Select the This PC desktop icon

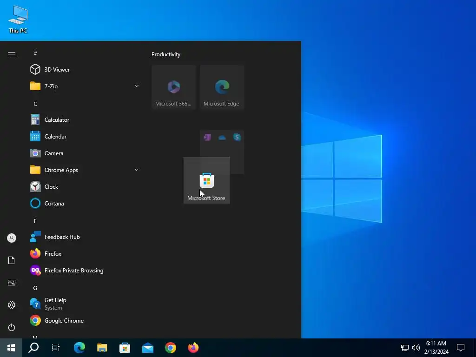pos(18,19)
